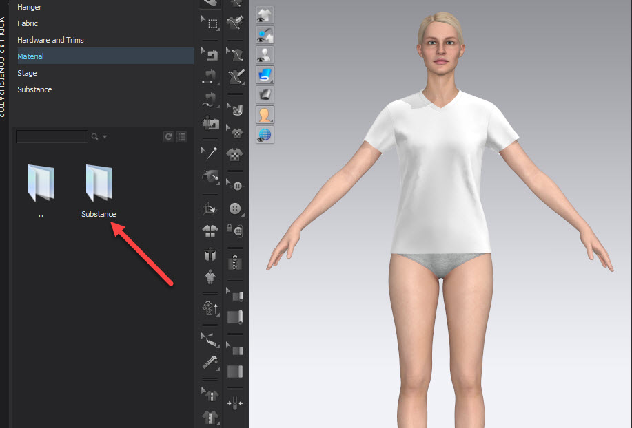The image size is (632, 428).
Task: Open the search options dropdown arrow
Action: coord(105,137)
